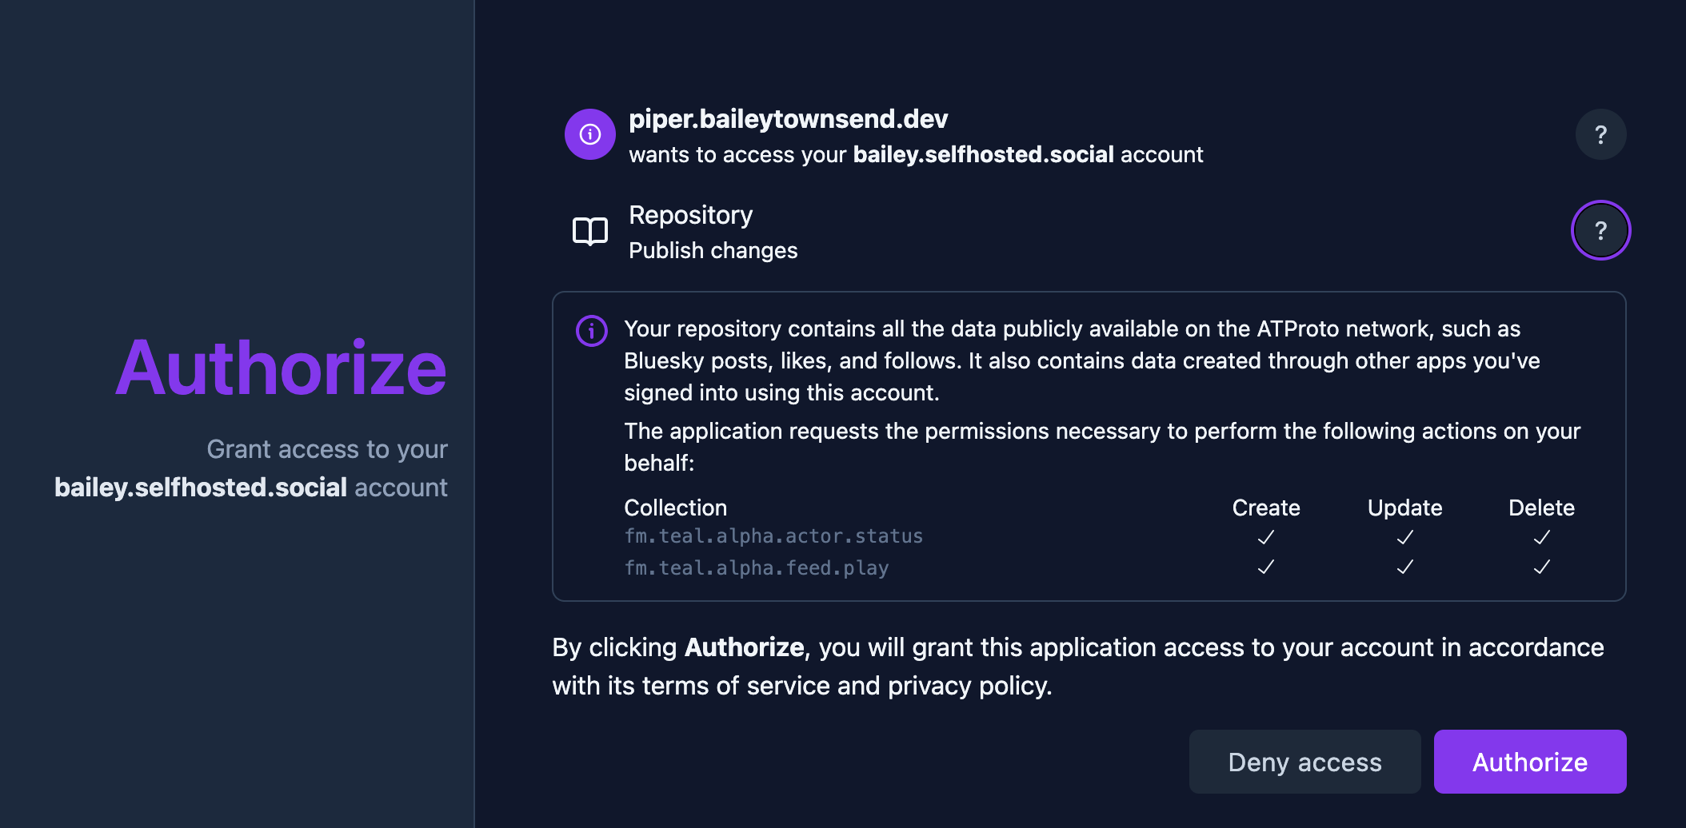Screen dimensions: 1686x828
Task: Click the Create checkmark for fm.teal.alpha.actor.status
Action: click(1266, 538)
